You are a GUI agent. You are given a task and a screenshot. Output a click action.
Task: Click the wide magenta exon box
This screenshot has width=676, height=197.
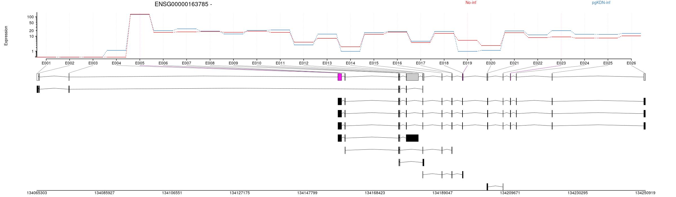[x=340, y=77]
